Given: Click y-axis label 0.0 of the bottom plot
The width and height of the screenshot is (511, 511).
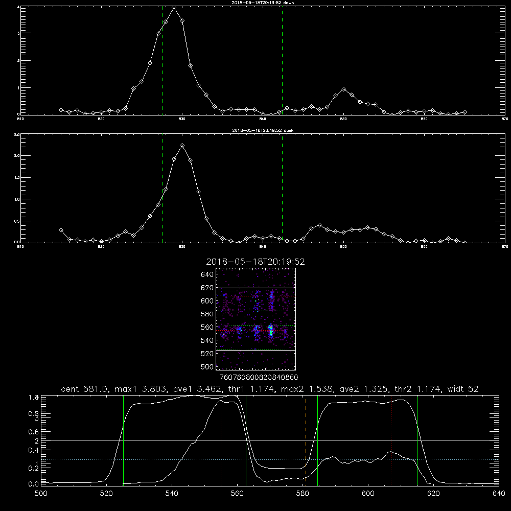Looking at the screenshot, I should point(34,484).
